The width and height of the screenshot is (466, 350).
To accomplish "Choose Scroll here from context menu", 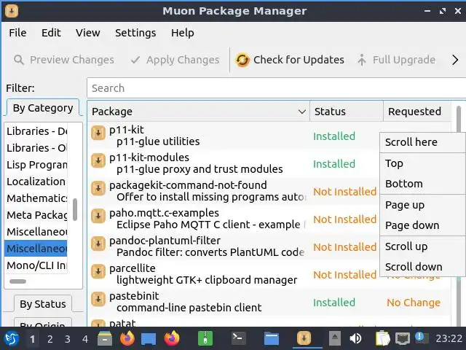I will click(422, 142).
